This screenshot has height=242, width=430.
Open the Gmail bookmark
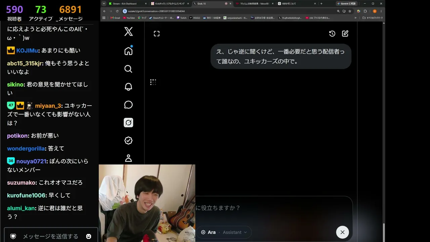coord(115,18)
